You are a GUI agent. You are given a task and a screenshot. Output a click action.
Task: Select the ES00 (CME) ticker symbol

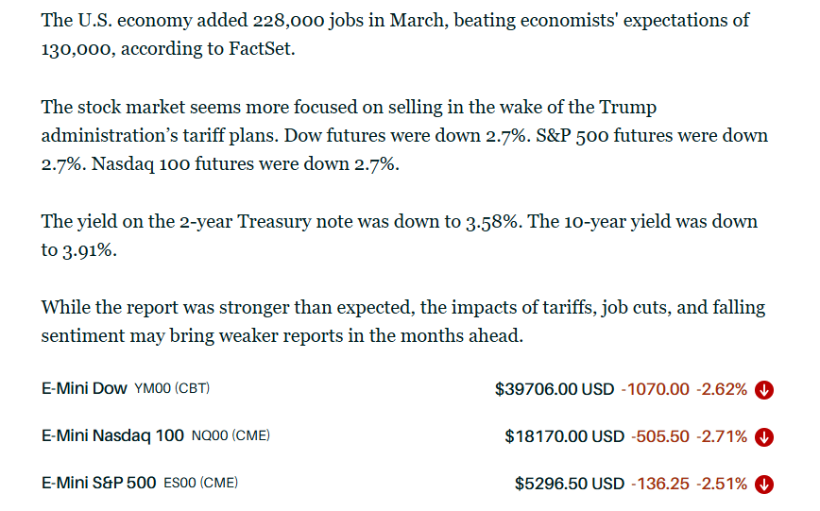tap(200, 484)
